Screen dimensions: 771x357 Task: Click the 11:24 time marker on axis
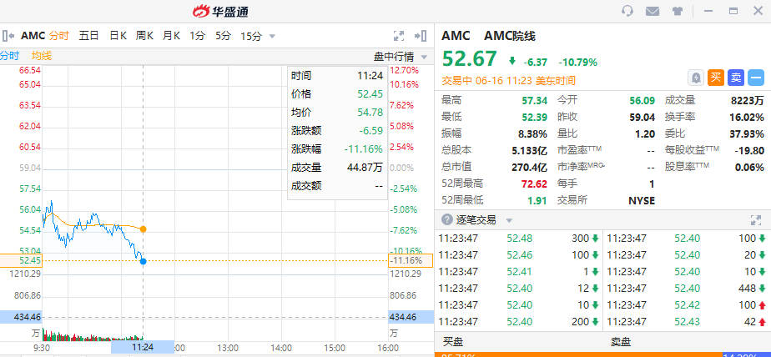click(143, 347)
